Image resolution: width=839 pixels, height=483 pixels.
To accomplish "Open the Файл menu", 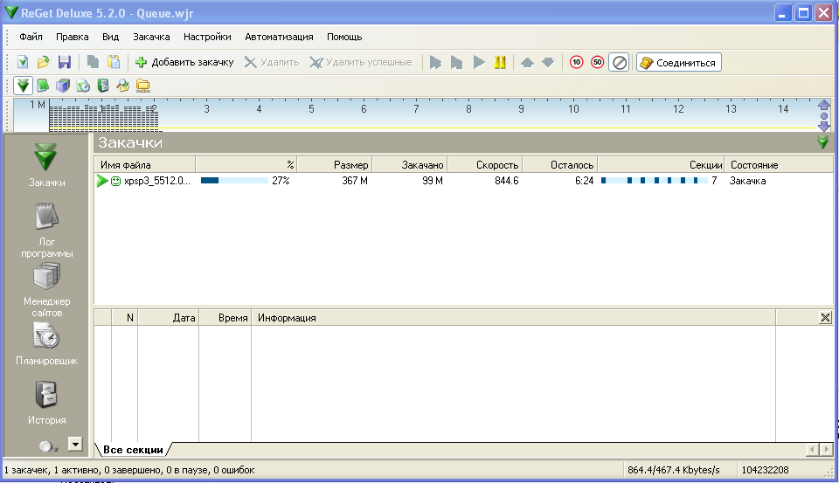I will [x=31, y=37].
